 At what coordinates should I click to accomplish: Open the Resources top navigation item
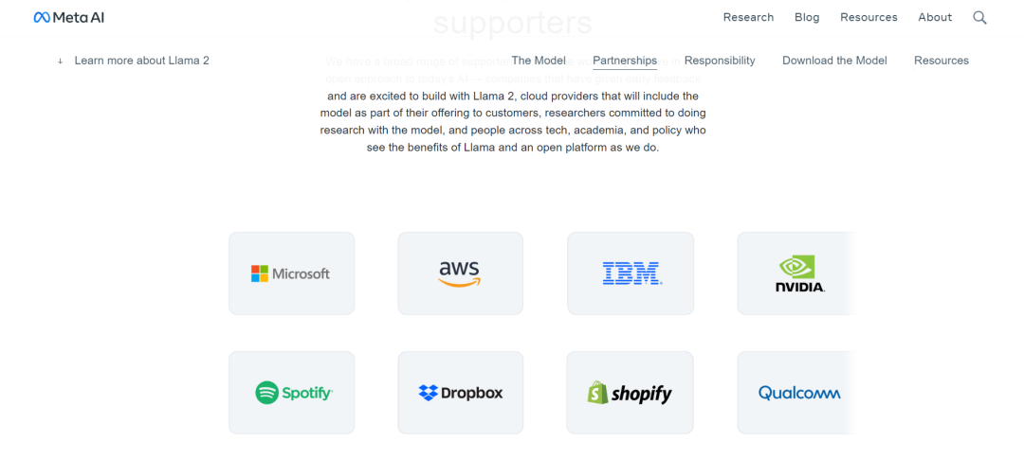click(869, 18)
